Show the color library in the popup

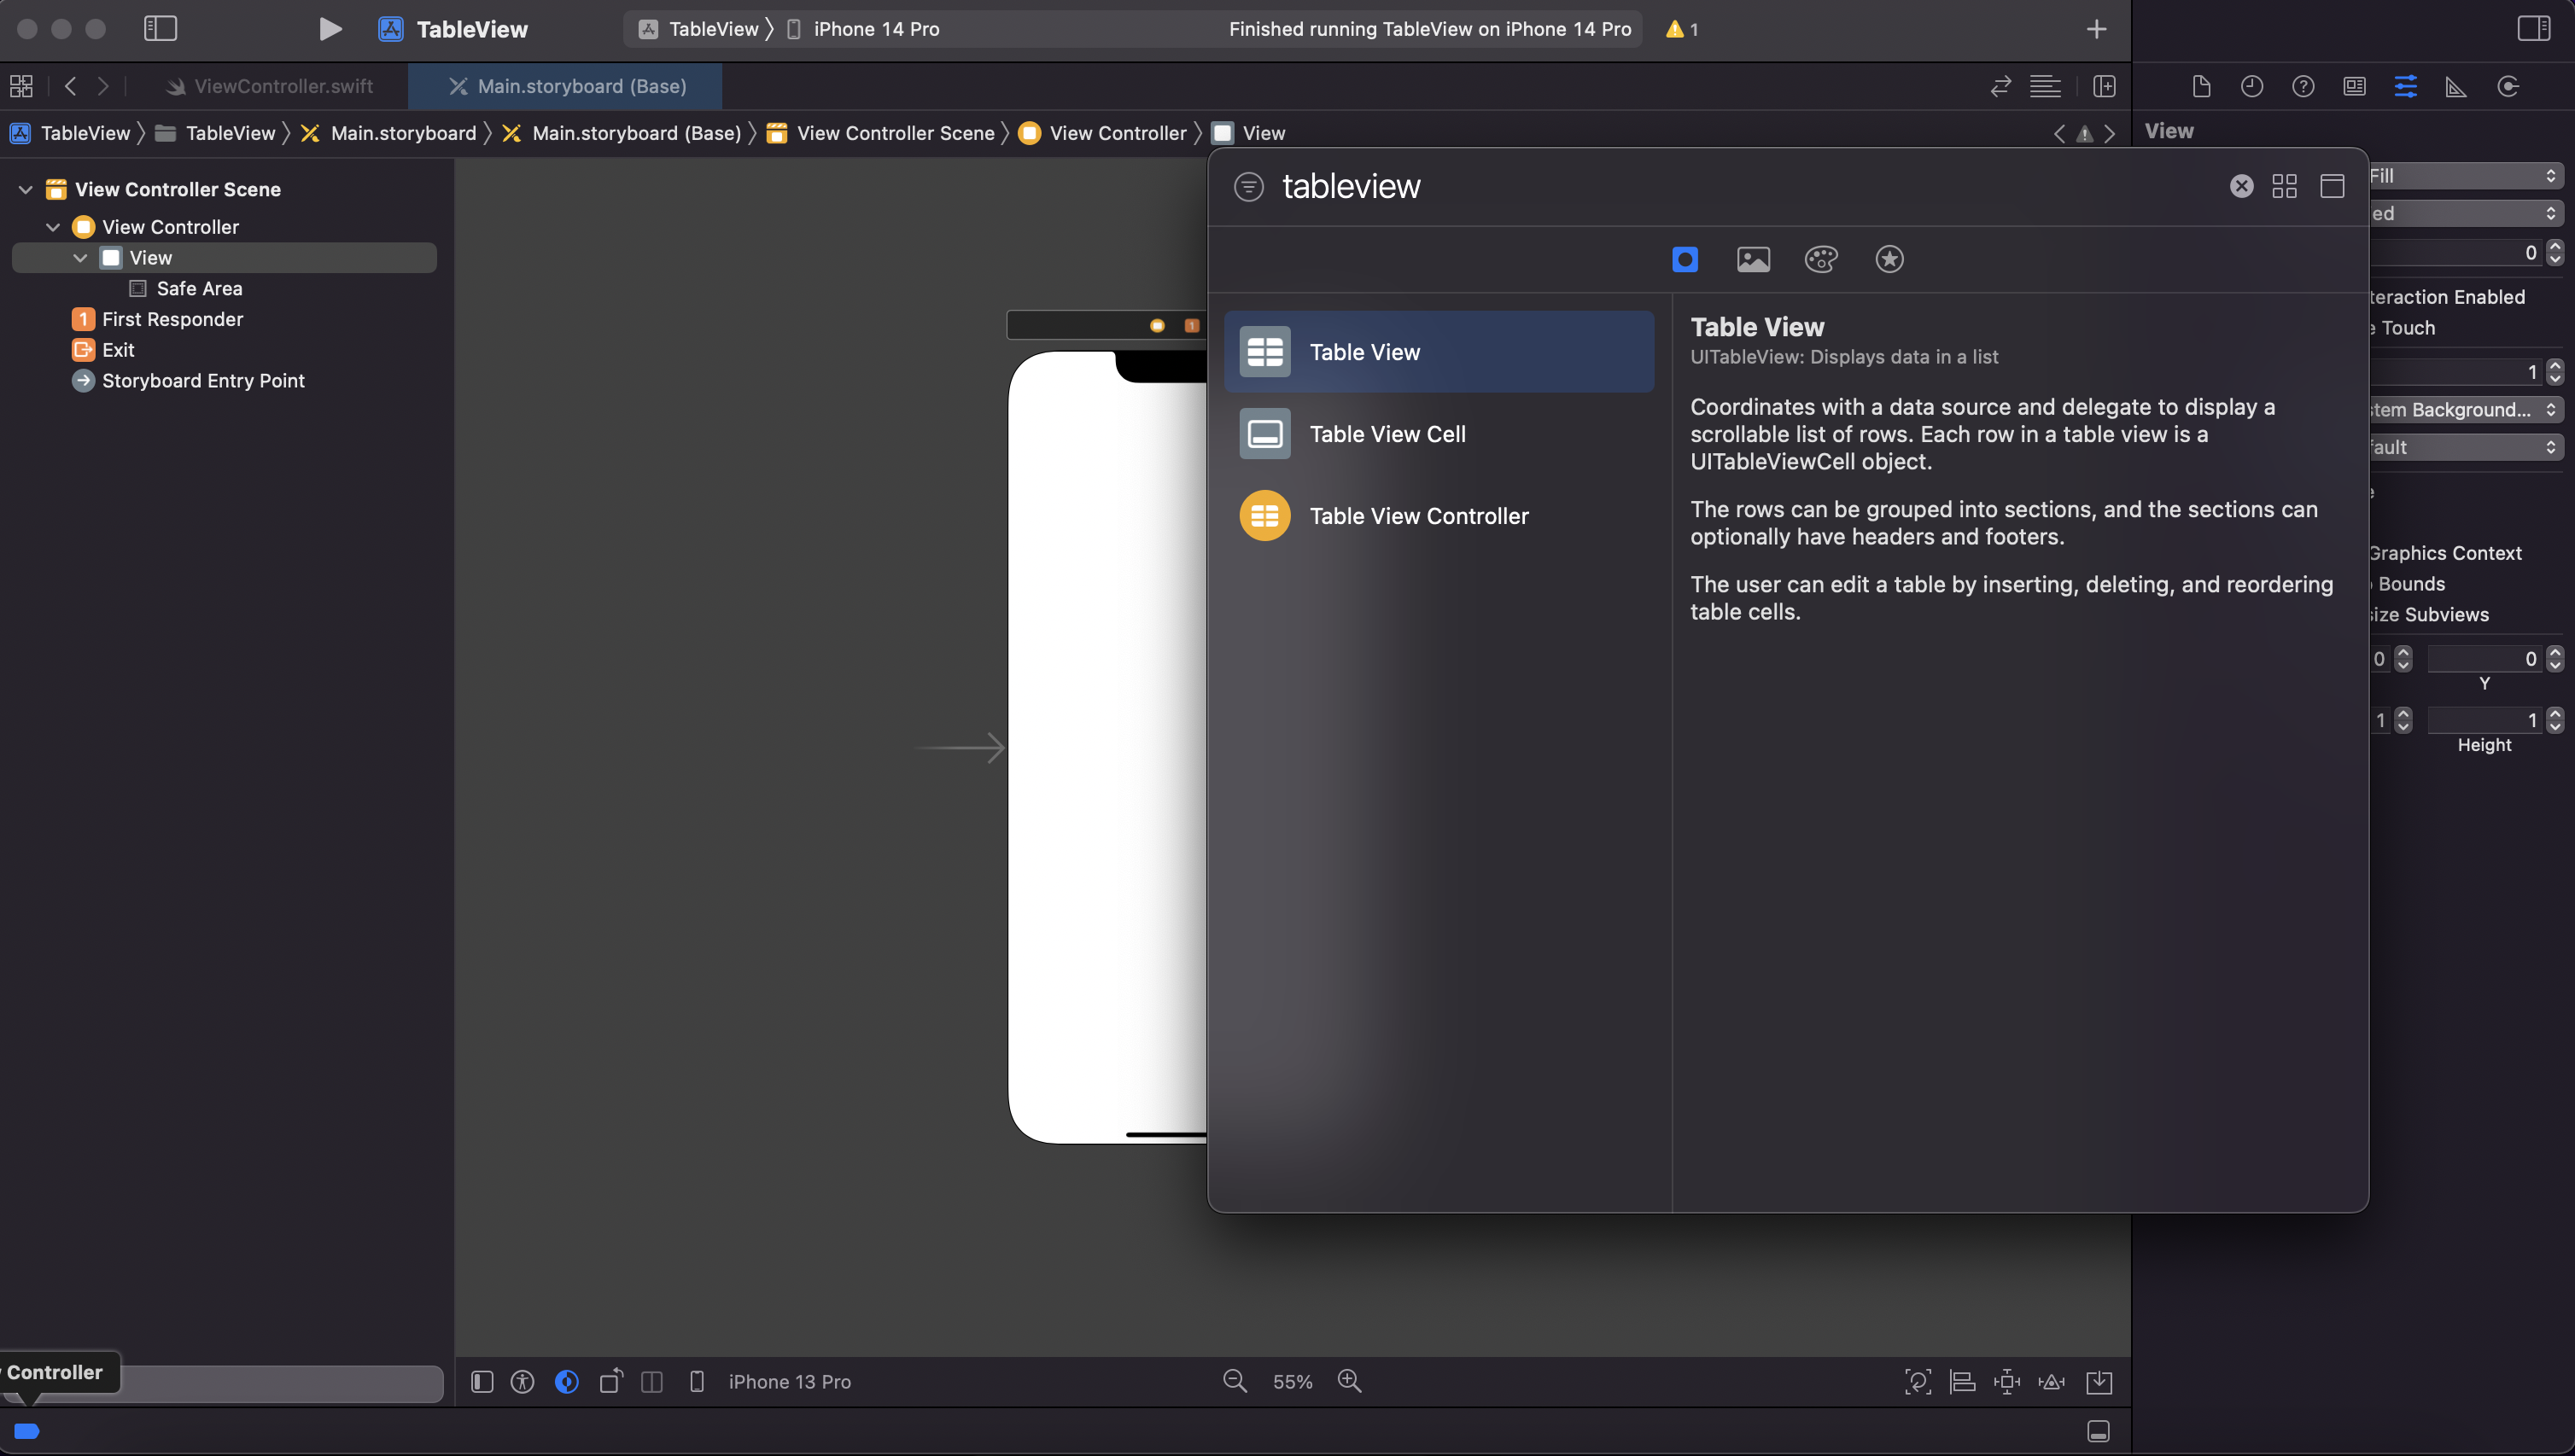point(1821,260)
